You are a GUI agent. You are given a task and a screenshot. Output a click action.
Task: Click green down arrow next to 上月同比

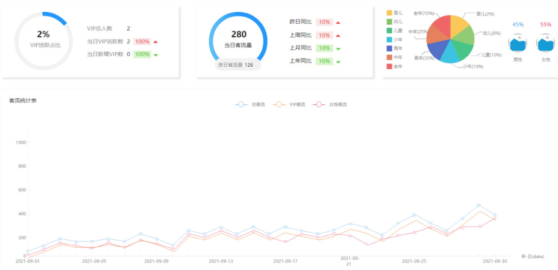(338, 49)
